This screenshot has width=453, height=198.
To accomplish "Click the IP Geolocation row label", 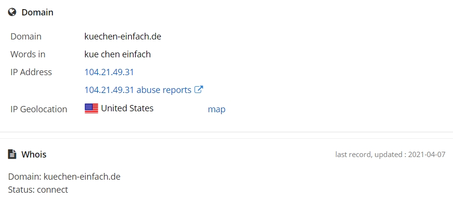I will 39,109.
